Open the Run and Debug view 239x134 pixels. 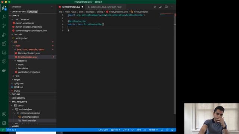pyautogui.click(x=4, y=35)
